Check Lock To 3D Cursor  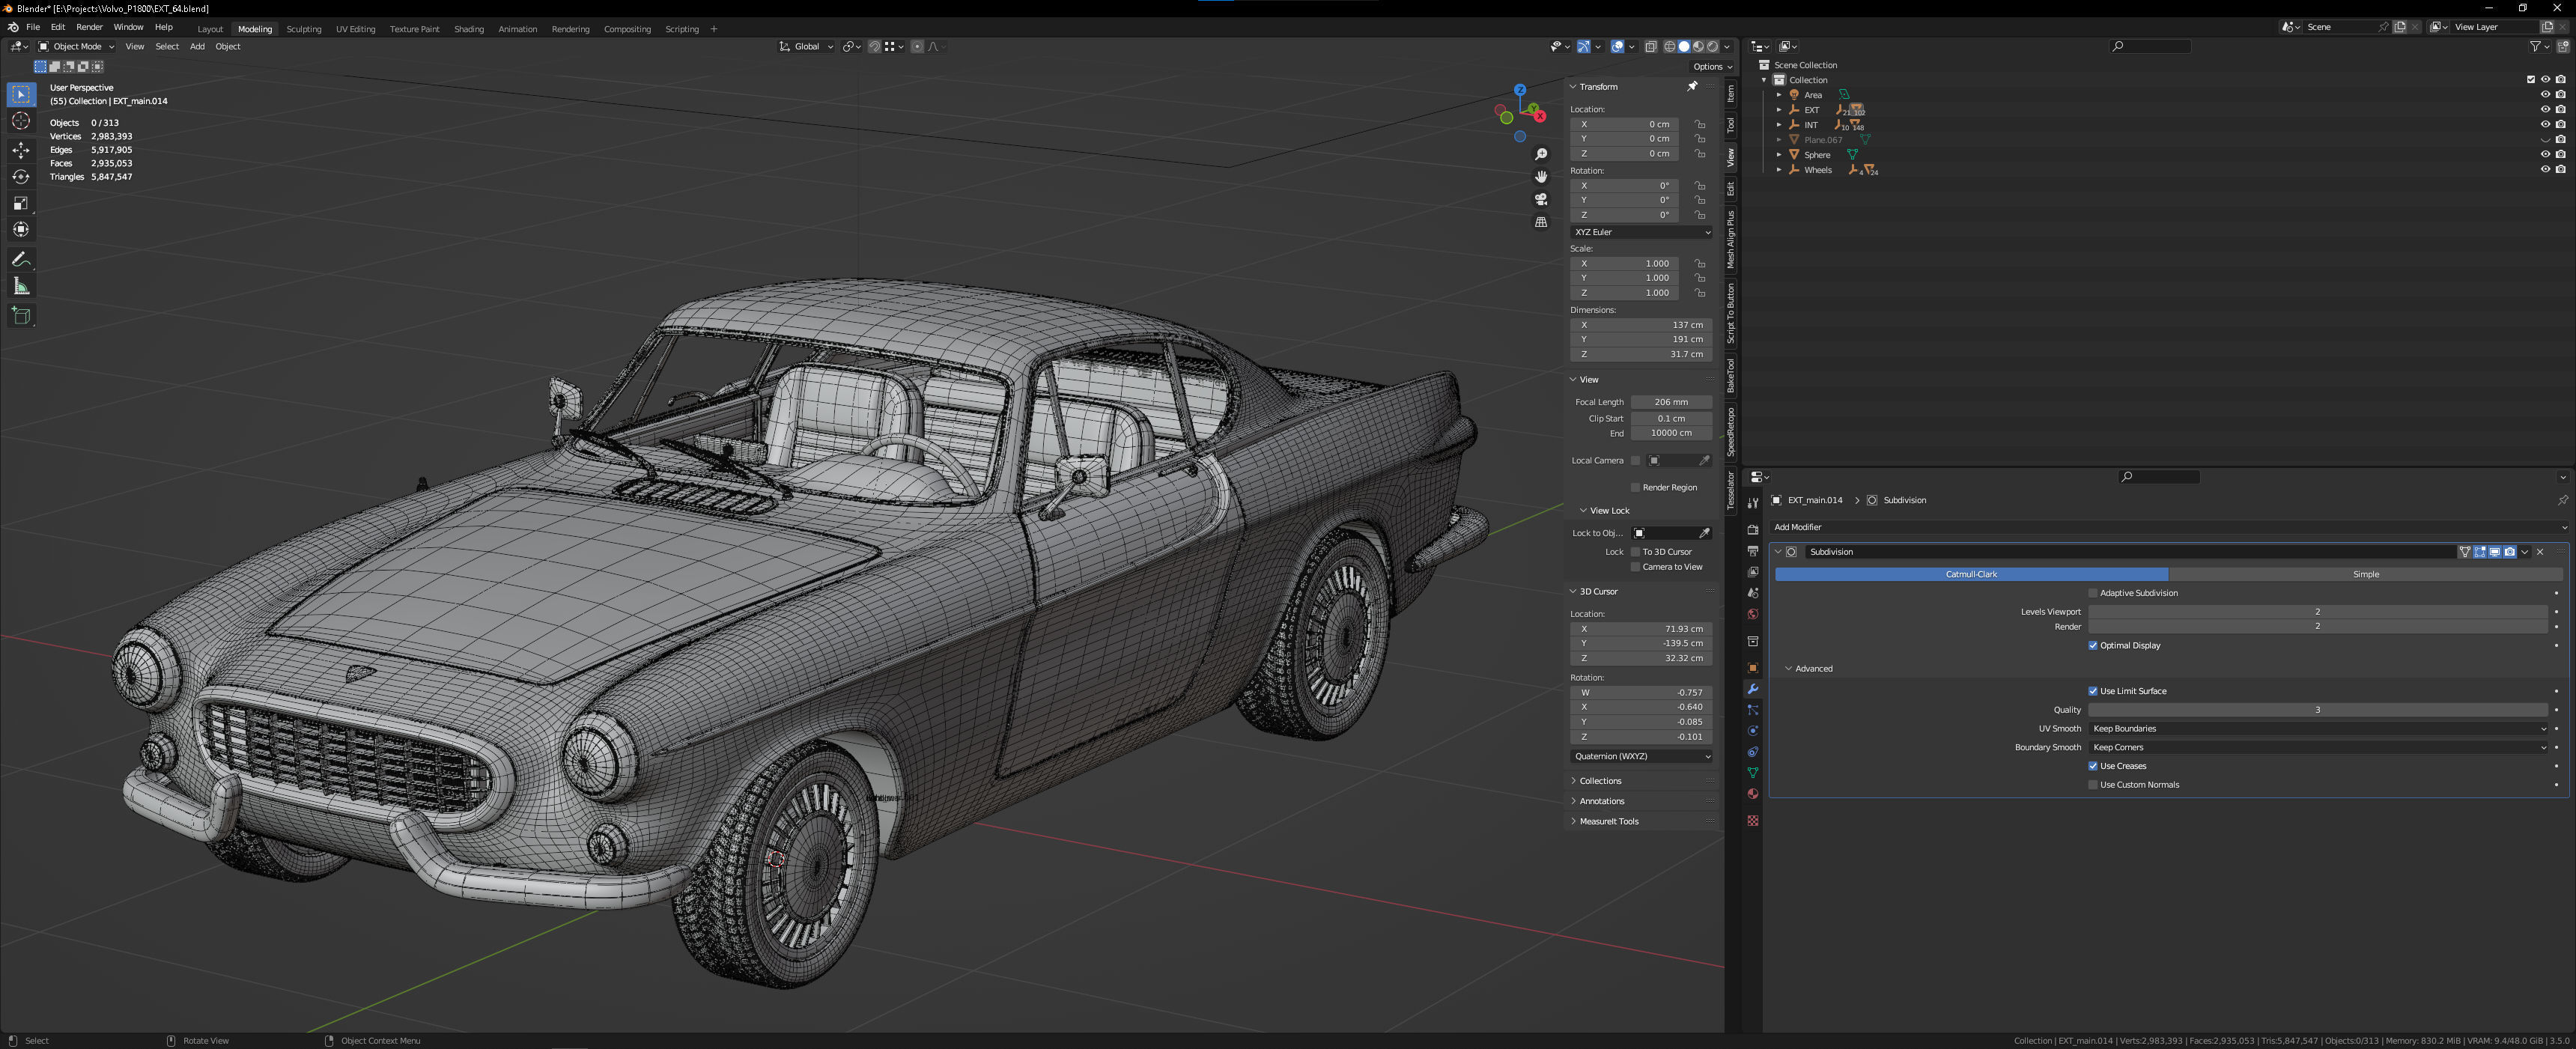click(x=1635, y=552)
